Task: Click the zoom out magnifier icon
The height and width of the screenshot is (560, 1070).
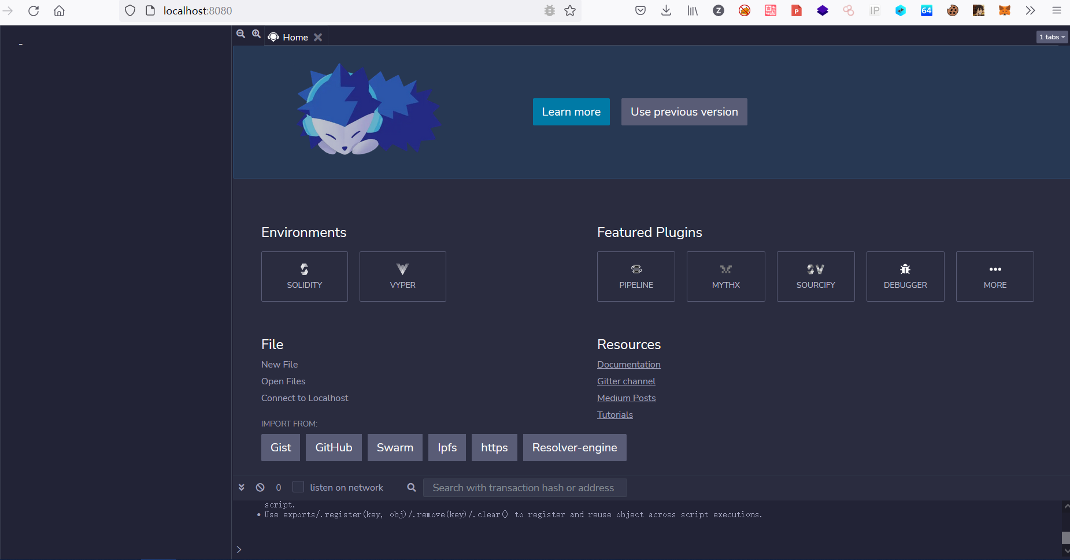Action: point(241,34)
